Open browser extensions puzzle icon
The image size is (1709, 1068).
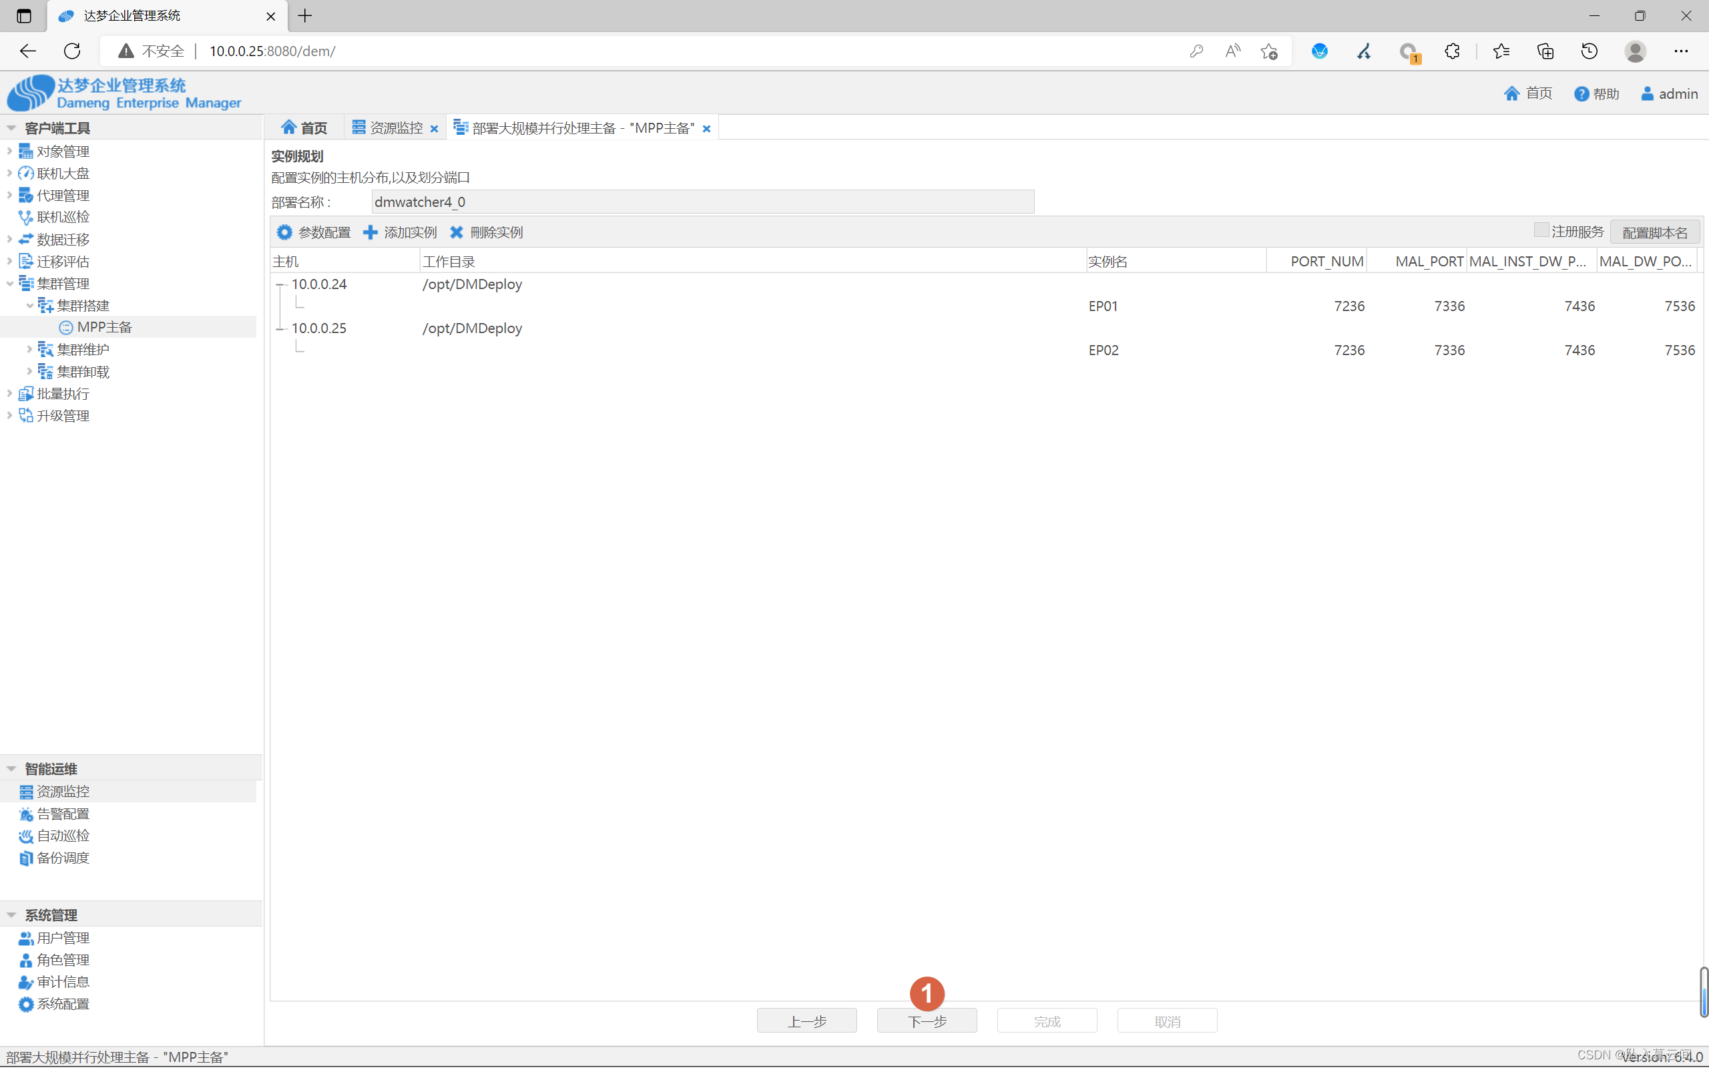(1452, 51)
